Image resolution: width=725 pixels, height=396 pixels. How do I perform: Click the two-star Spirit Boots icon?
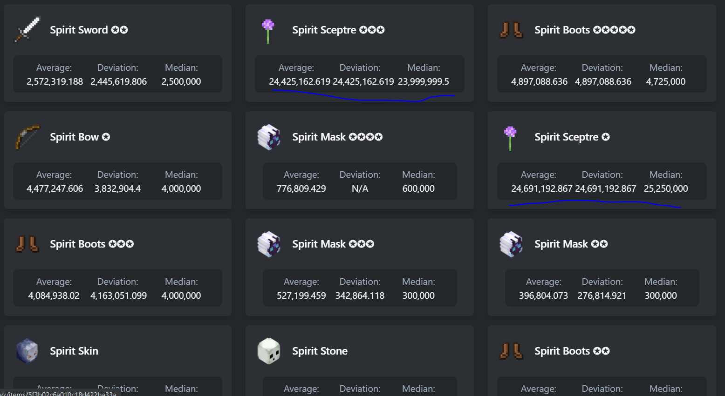pyautogui.click(x=511, y=351)
